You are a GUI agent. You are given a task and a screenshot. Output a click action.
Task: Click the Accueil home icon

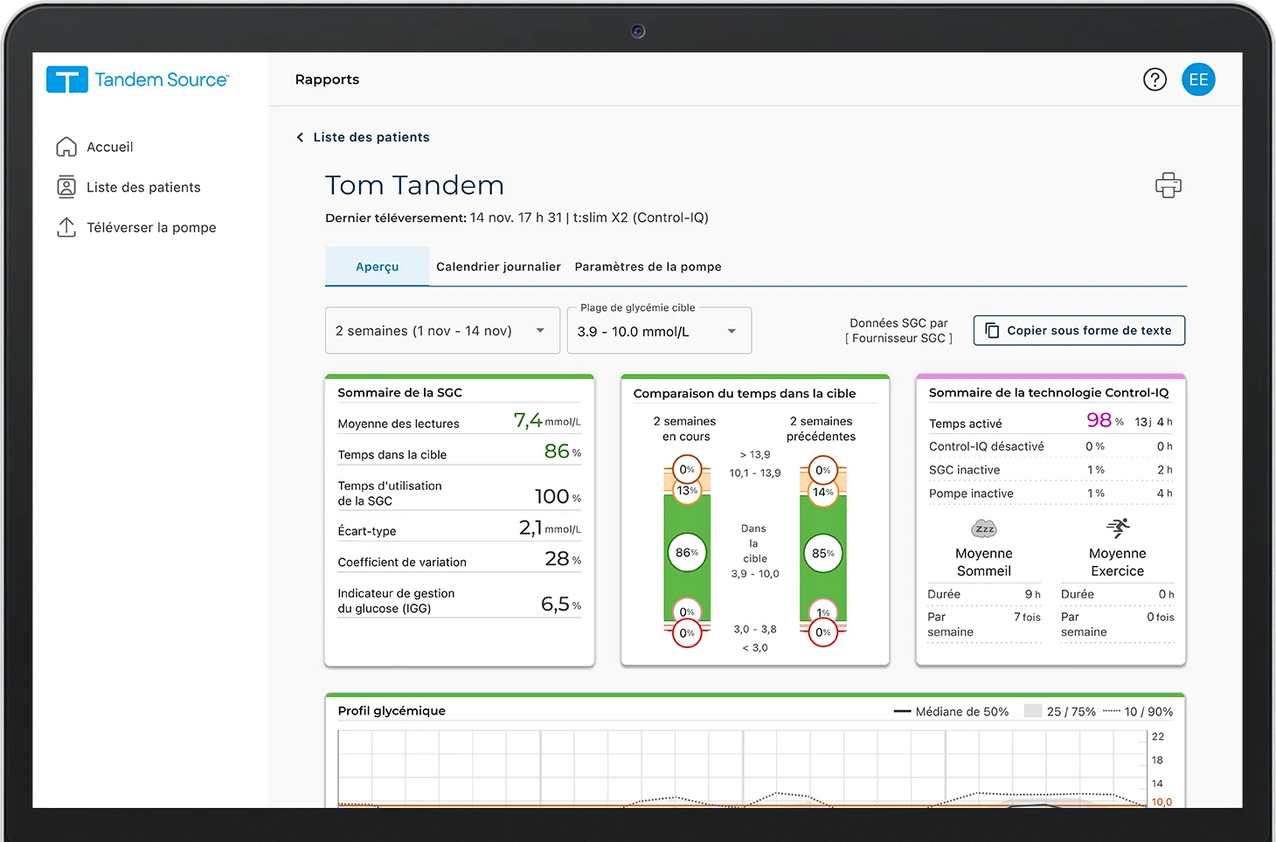[67, 147]
